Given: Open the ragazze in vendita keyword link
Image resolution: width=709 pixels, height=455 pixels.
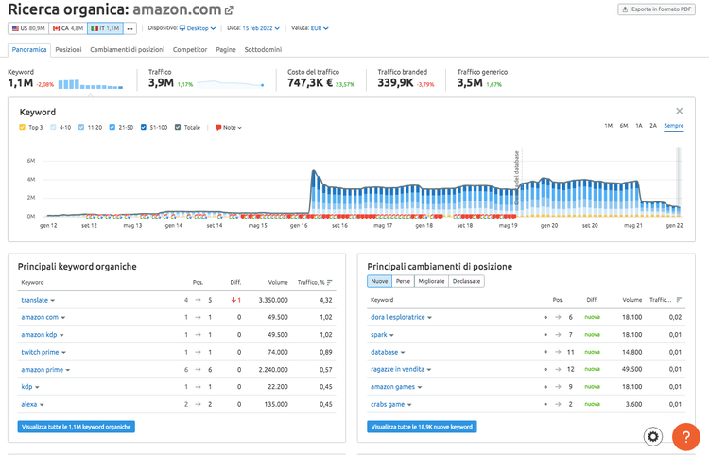Looking at the screenshot, I should 397,369.
